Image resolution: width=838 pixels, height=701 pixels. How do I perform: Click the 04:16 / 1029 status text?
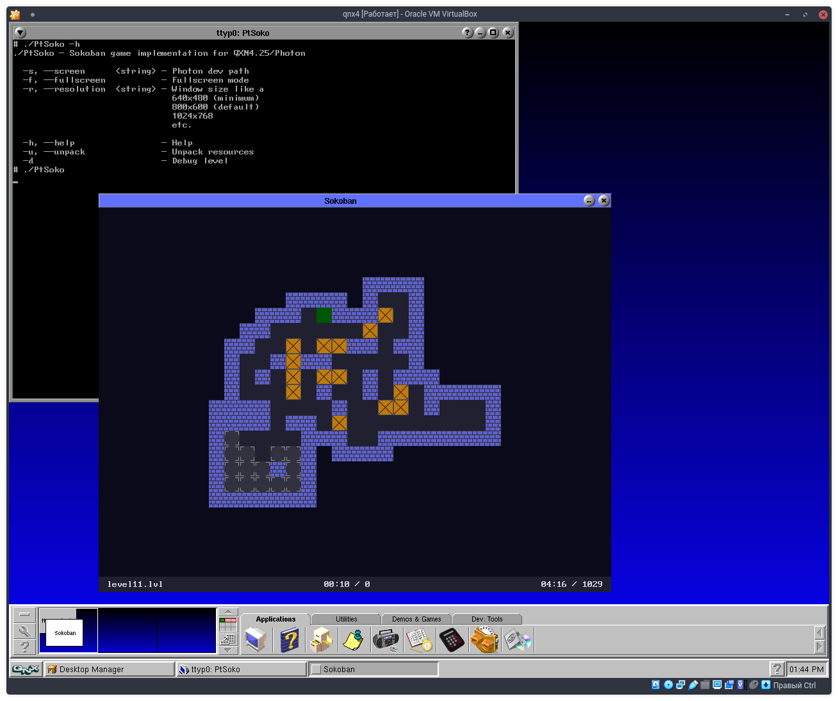tap(571, 584)
